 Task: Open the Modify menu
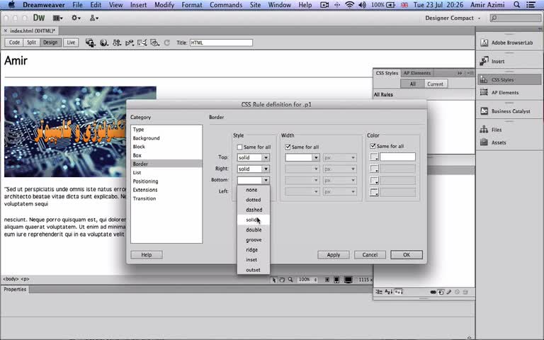(x=164, y=5)
